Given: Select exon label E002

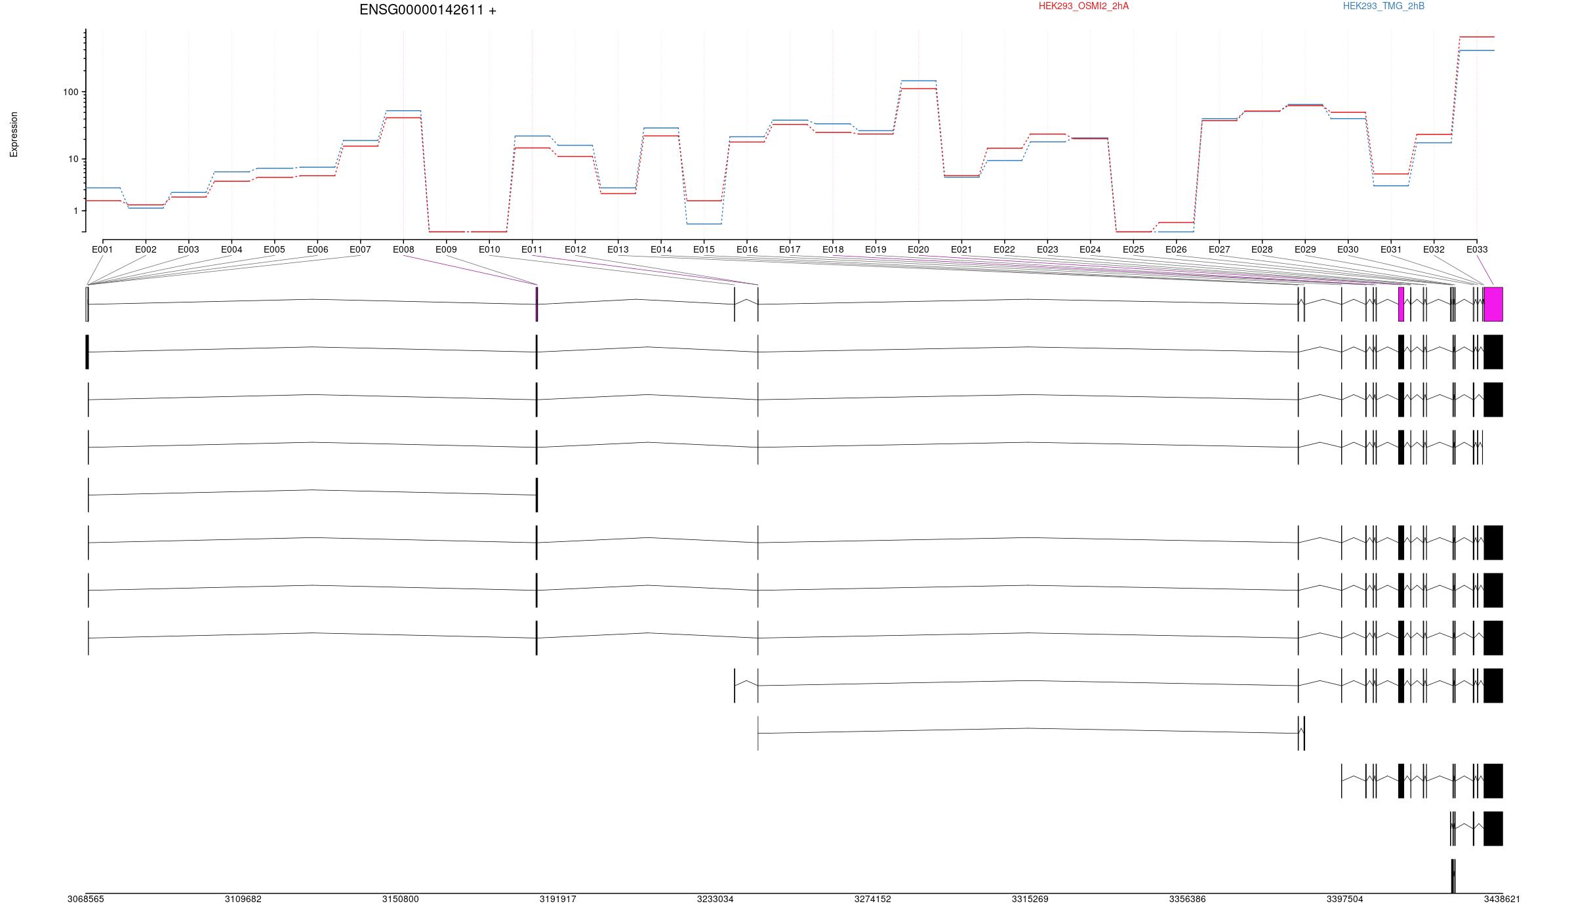Looking at the screenshot, I should (146, 249).
